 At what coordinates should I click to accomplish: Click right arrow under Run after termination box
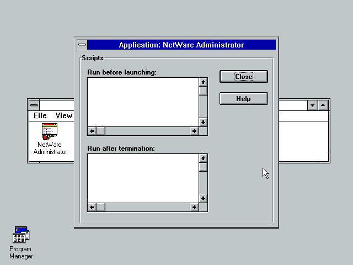pyautogui.click(x=194, y=207)
